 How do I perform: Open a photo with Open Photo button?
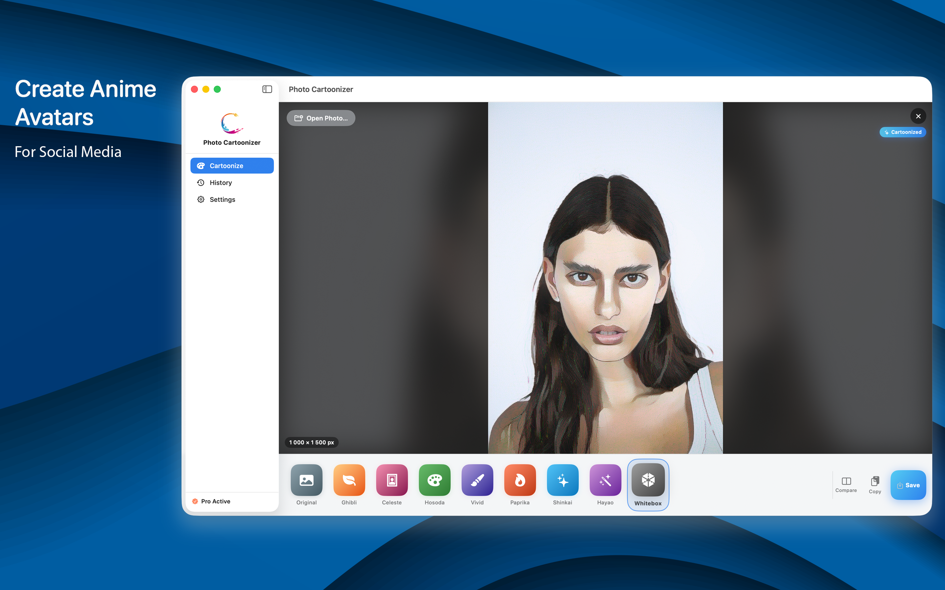click(x=321, y=118)
